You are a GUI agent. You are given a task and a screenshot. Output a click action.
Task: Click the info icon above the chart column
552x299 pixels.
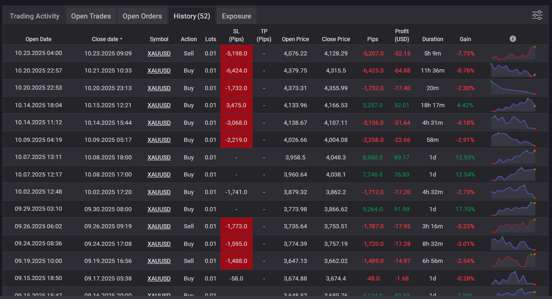coord(513,39)
